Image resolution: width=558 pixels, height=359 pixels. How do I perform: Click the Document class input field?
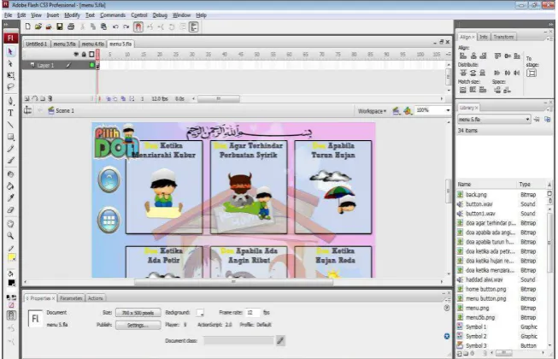238,341
